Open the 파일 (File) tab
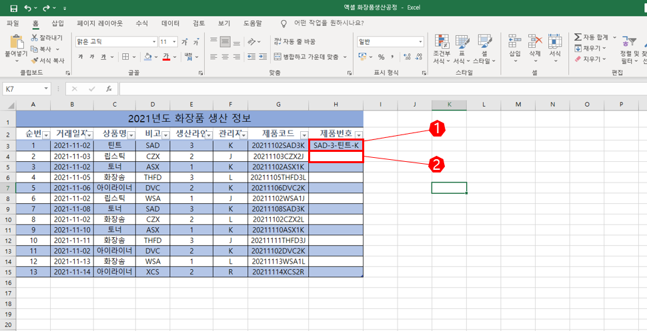 13,23
